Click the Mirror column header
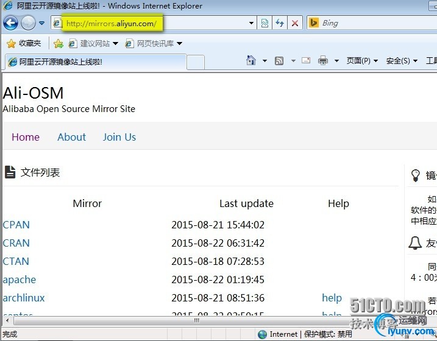437x341 pixels. [87, 203]
